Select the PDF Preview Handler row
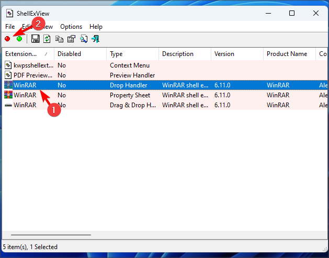The height and width of the screenshot is (258, 329). tap(165, 75)
